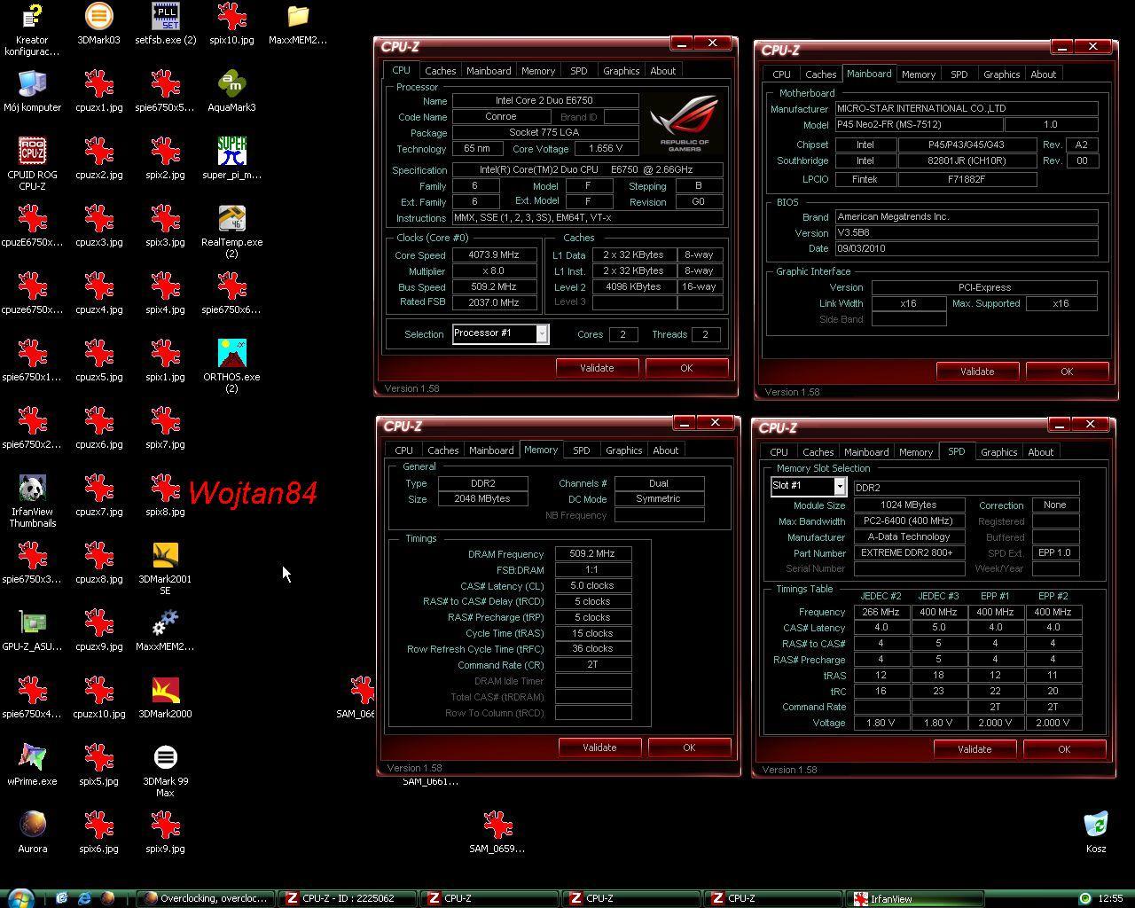This screenshot has height=908, width=1135.
Task: Click BIOS Version V3.5B8 field
Action: [x=967, y=232]
